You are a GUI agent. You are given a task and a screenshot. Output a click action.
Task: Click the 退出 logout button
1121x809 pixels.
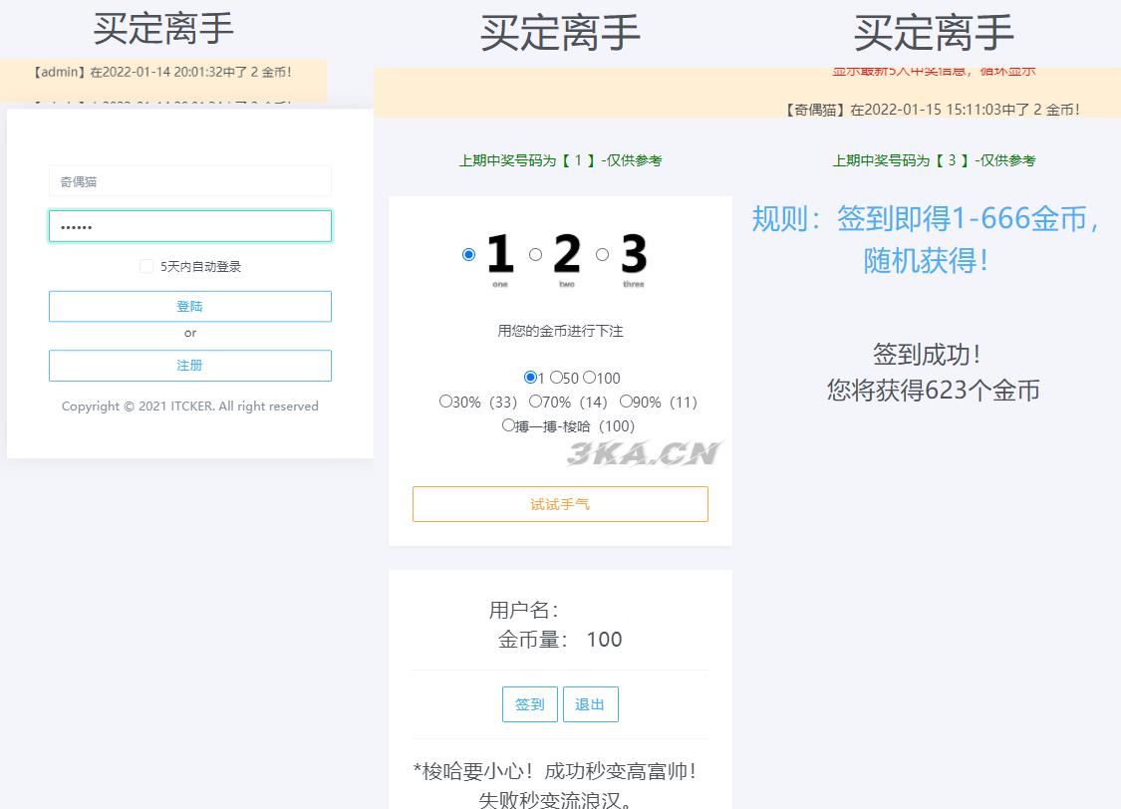tap(590, 703)
